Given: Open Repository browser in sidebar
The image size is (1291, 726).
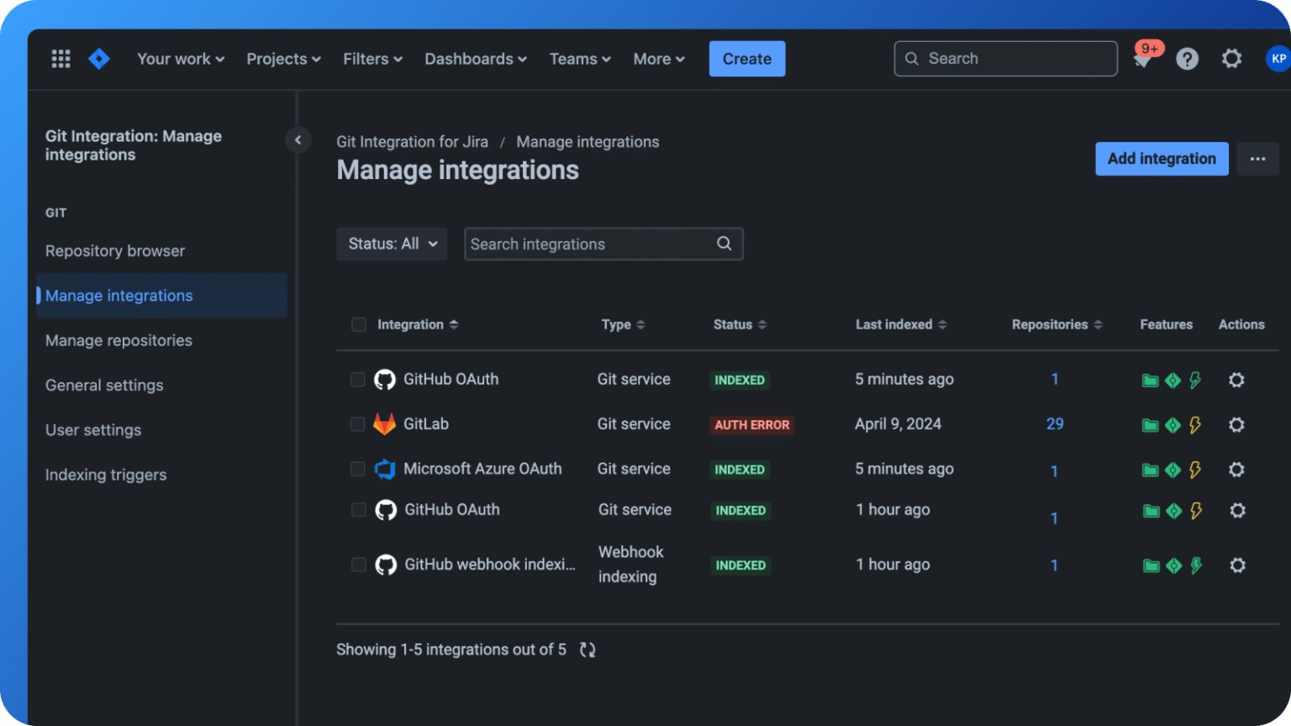Looking at the screenshot, I should (x=115, y=251).
